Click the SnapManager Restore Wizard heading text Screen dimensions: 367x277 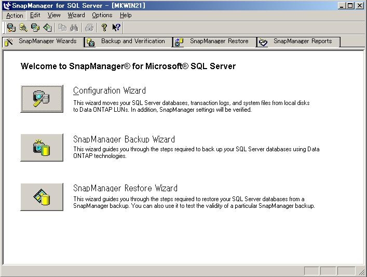(125, 188)
